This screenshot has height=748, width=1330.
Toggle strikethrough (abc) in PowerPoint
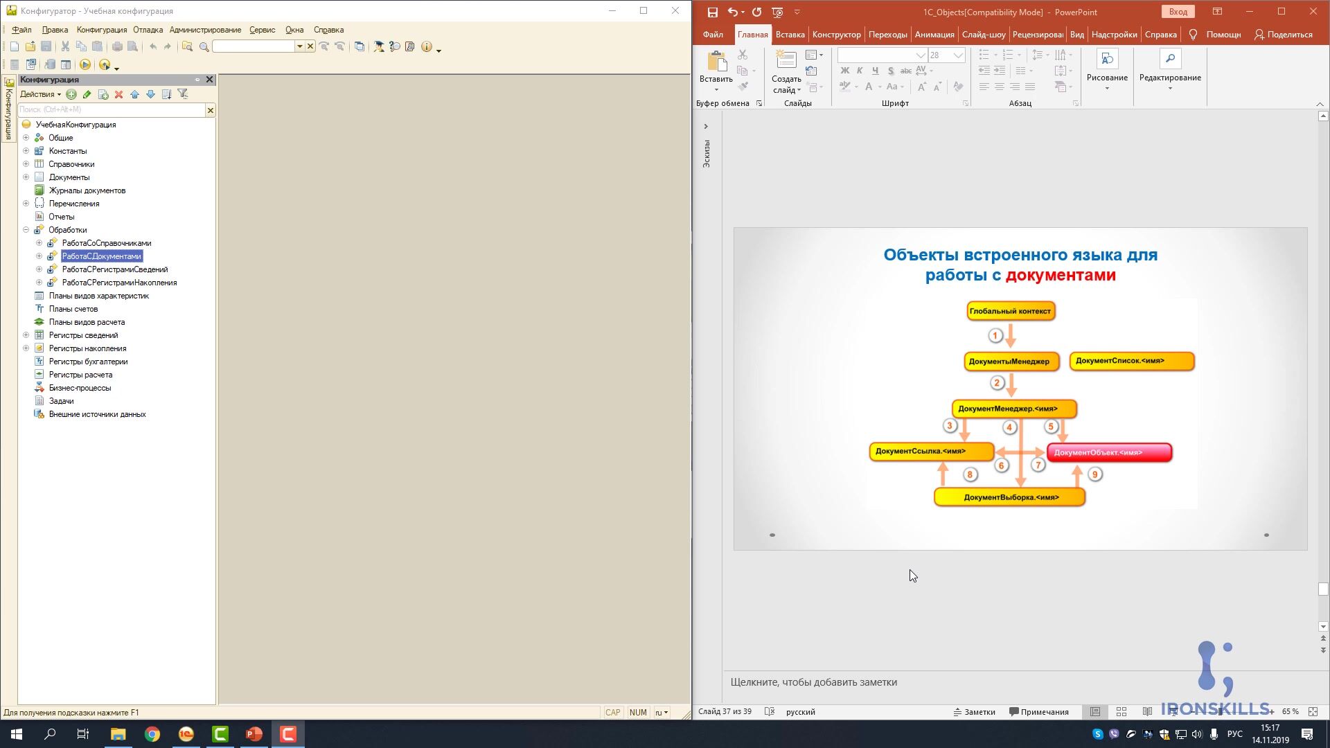coord(905,71)
